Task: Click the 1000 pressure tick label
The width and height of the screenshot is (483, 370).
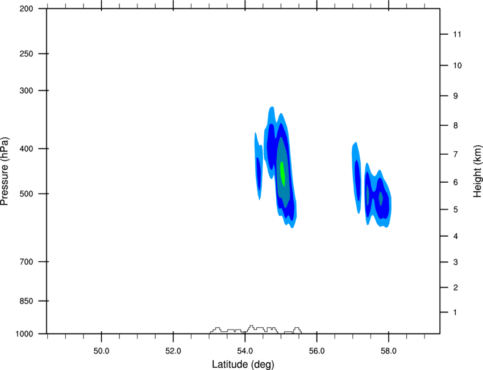Action: coord(24,334)
